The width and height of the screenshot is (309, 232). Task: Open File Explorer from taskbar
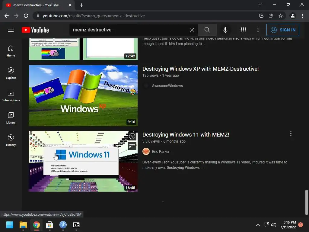pos(23,225)
